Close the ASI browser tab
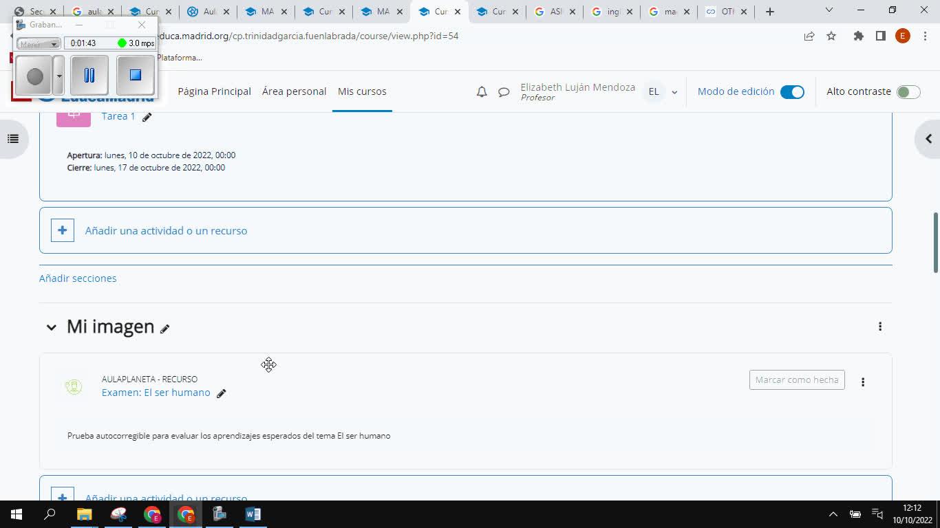 tap(570, 12)
